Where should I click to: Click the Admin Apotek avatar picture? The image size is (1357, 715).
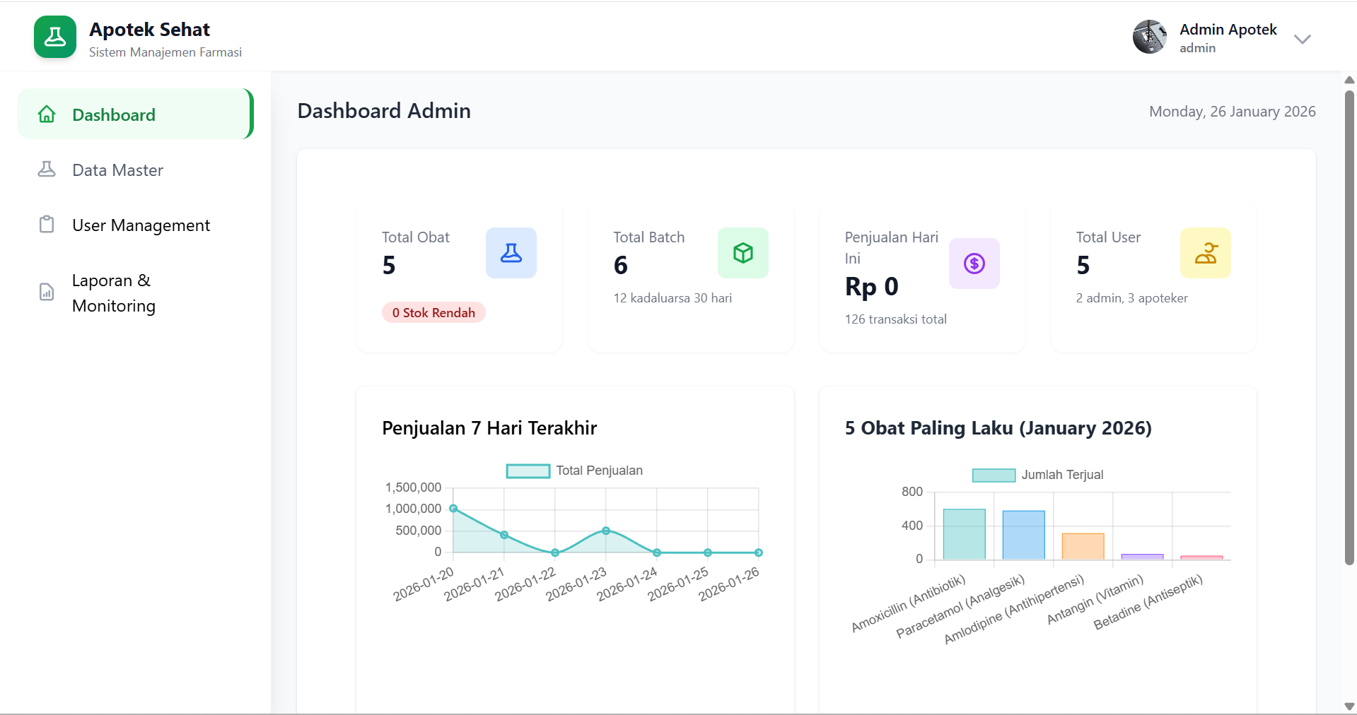1150,37
